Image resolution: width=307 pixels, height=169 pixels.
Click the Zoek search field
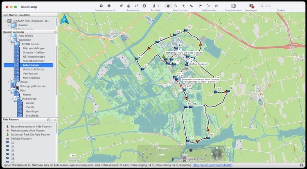281,6
